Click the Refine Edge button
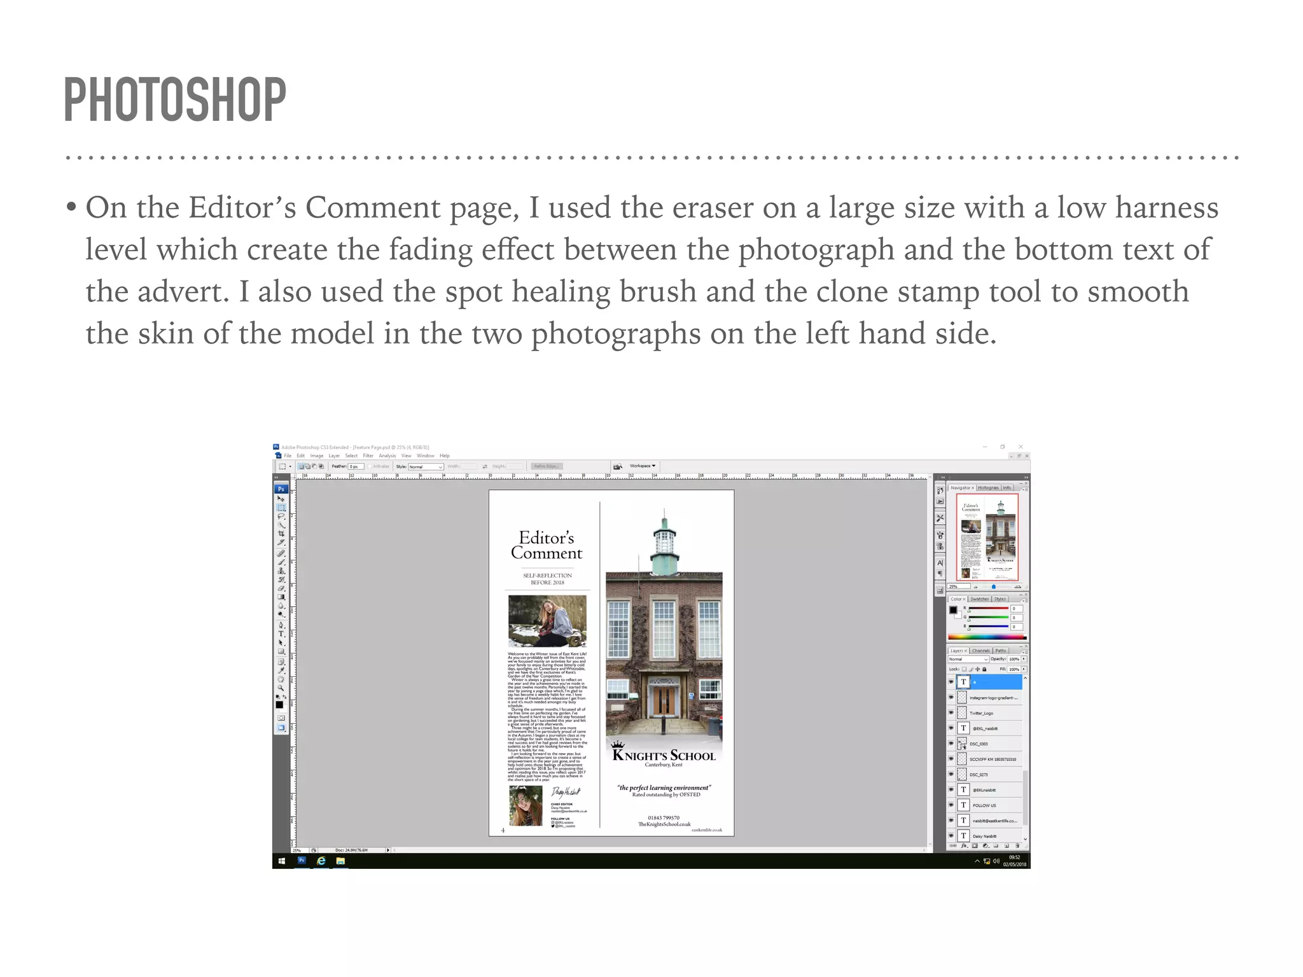The width and height of the screenshot is (1303, 977). pos(547,466)
